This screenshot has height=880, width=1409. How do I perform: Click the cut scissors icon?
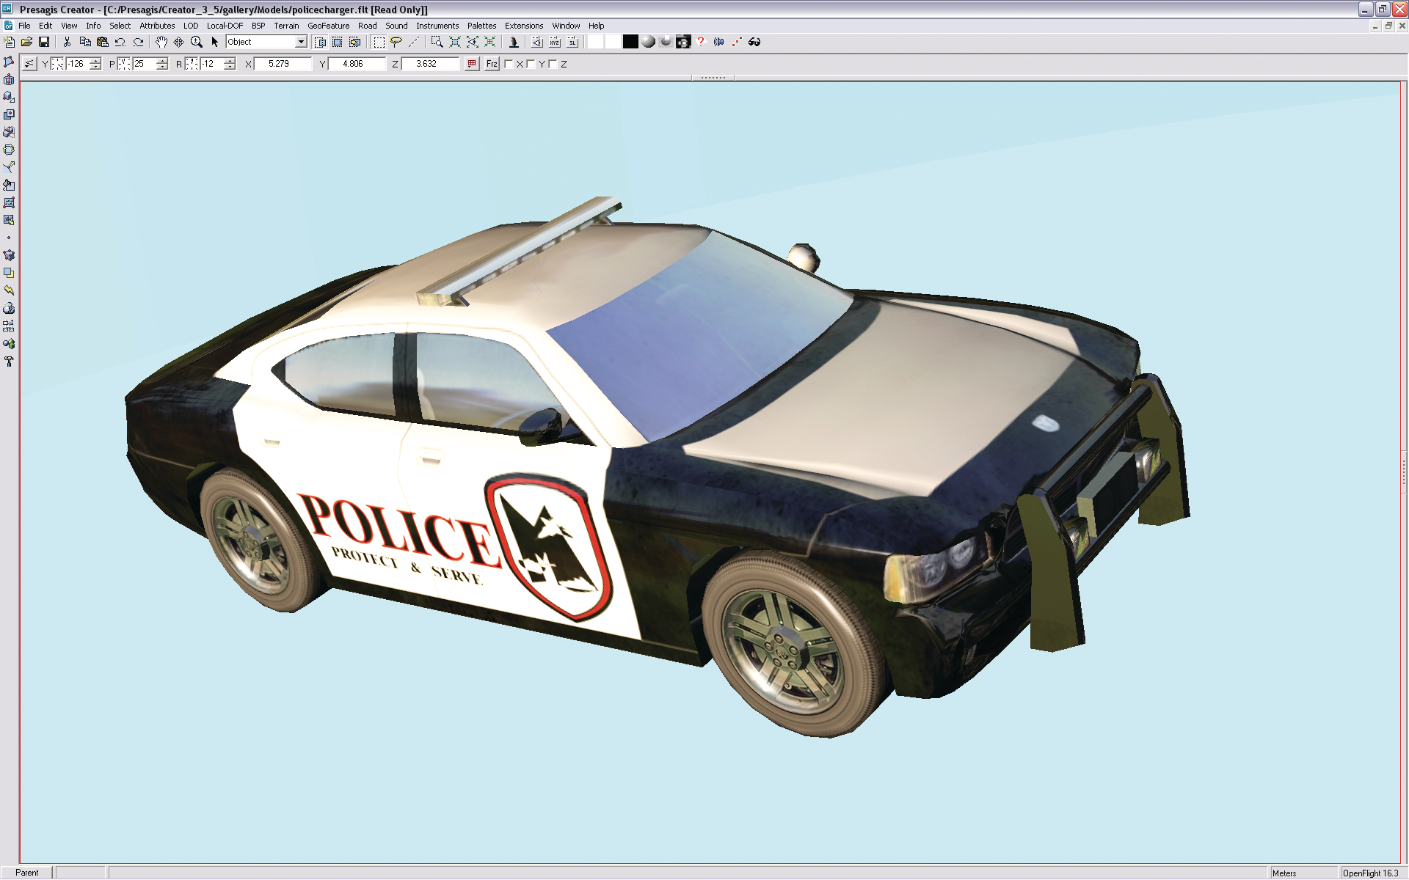tap(67, 42)
